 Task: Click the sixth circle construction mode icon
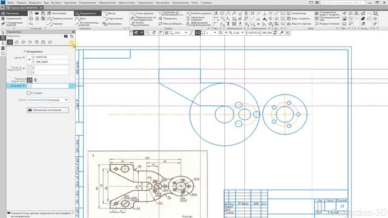click(x=43, y=42)
